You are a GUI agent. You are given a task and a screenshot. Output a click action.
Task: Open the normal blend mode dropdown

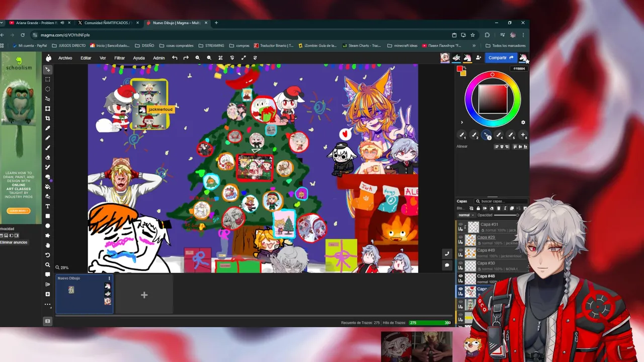point(466,215)
